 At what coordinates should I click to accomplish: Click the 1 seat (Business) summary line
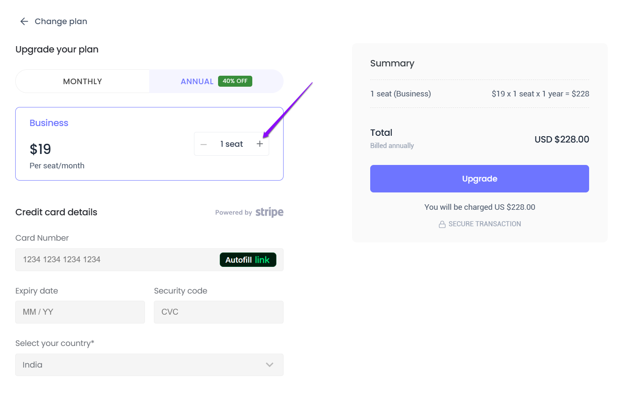click(x=400, y=94)
